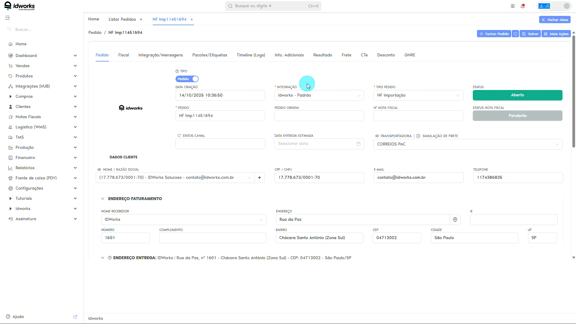Click the Relatórios chart icon
The width and height of the screenshot is (576, 324).
[x=10, y=168]
